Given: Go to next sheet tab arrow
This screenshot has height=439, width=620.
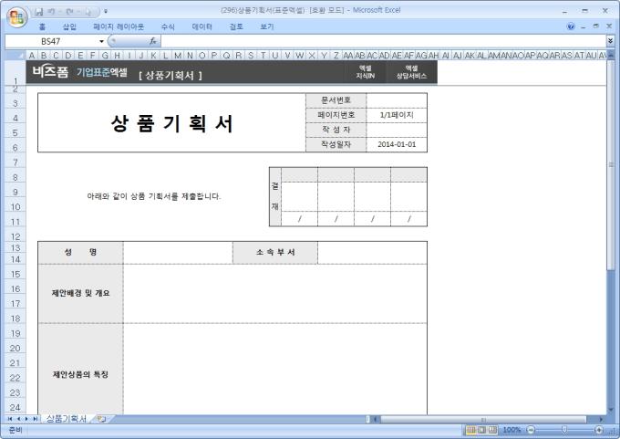Looking at the screenshot, I should pos(26,419).
